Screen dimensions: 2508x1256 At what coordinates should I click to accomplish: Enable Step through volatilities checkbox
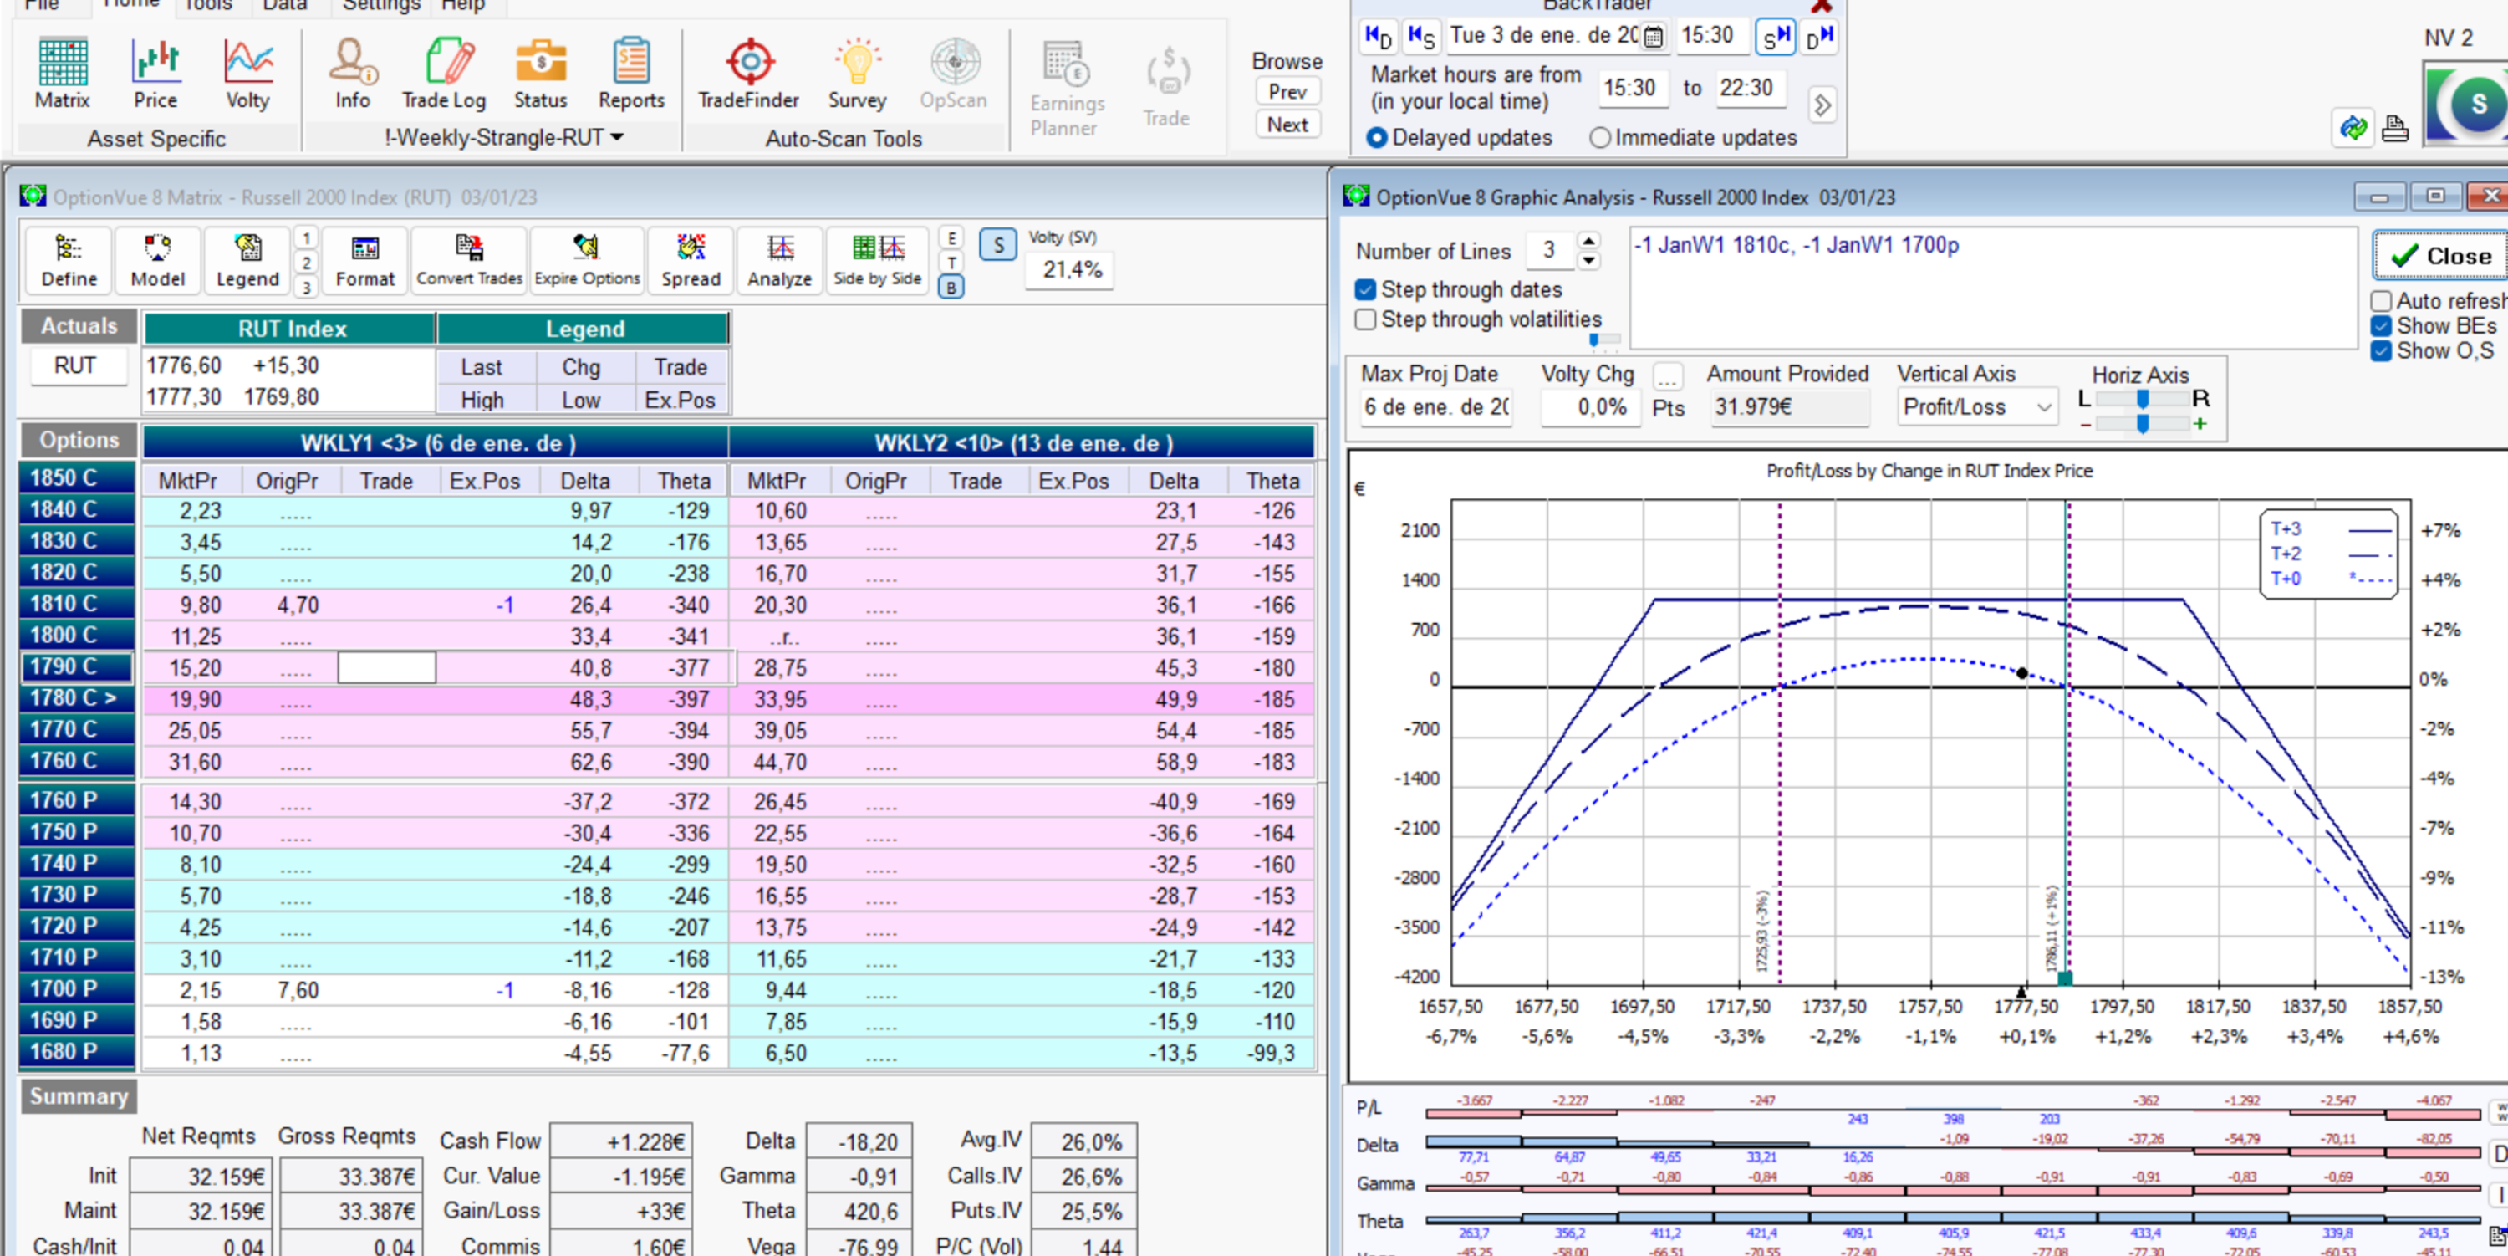coord(1366,319)
